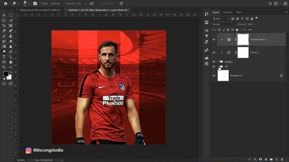Swap foreground and background colors

pyautogui.click(x=11, y=72)
